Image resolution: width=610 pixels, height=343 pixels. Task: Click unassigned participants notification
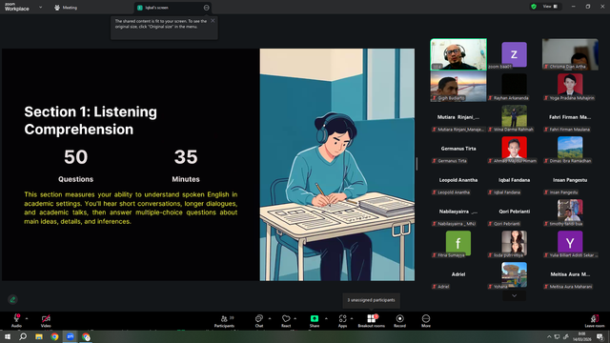[x=371, y=300]
